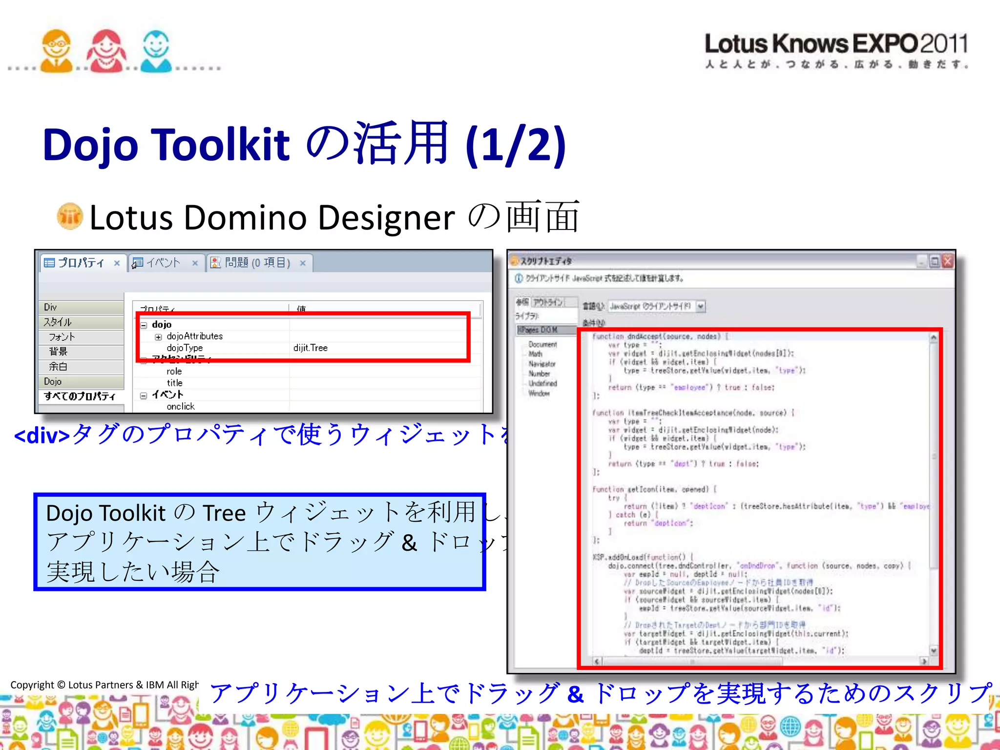Image resolution: width=1000 pixels, height=750 pixels.
Task: Select the dojoType property row
Action: point(308,348)
